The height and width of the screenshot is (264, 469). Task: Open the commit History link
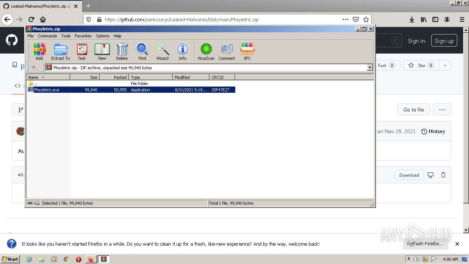[x=433, y=131]
